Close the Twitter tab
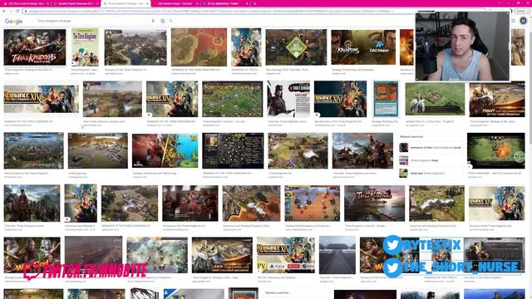 click(x=247, y=3)
